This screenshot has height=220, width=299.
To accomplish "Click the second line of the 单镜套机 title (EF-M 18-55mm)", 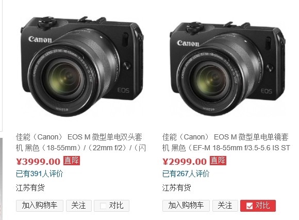I will (226, 148).
